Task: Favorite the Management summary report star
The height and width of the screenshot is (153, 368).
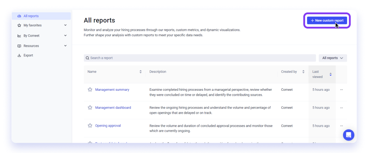Action: tap(90, 89)
